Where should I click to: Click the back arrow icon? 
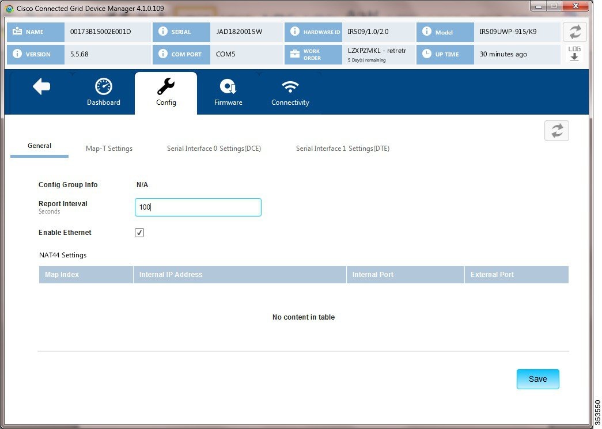click(41, 86)
